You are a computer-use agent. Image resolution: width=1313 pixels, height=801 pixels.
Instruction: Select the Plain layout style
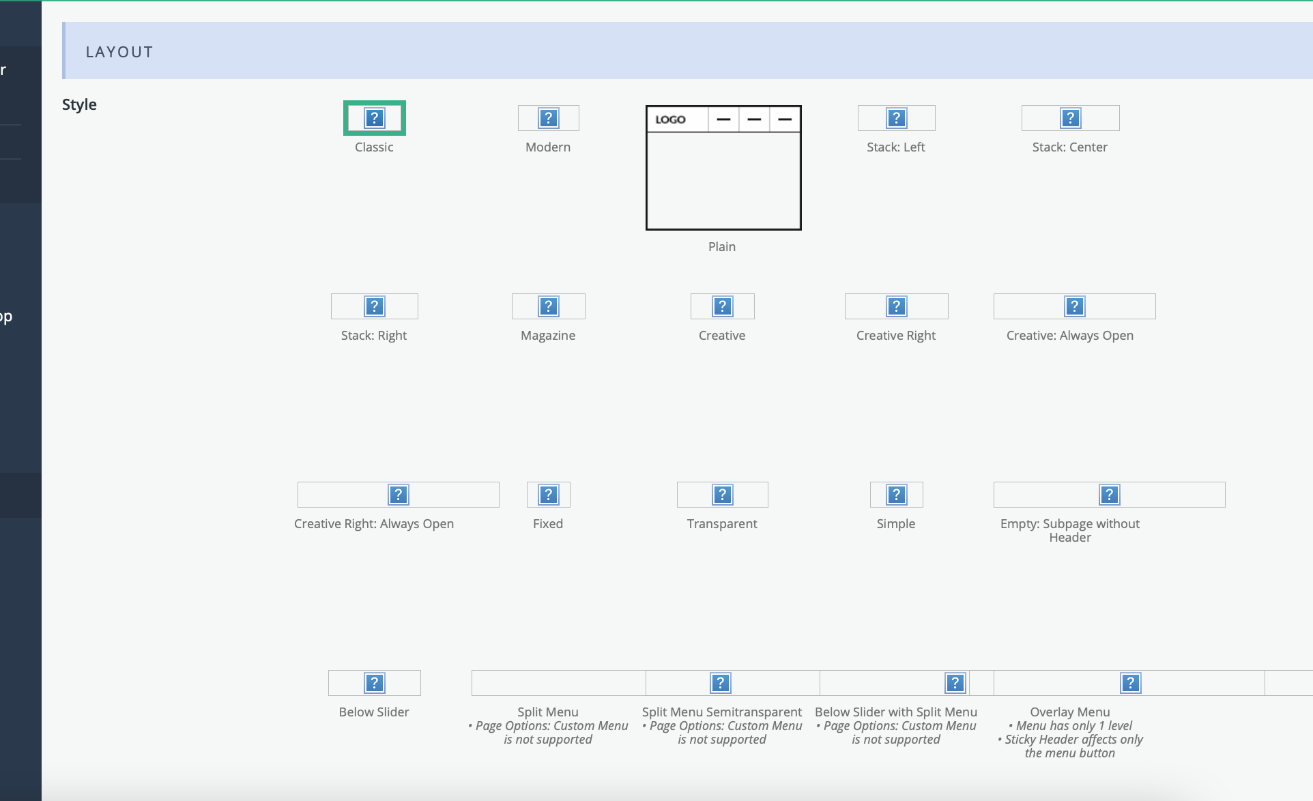(x=722, y=169)
